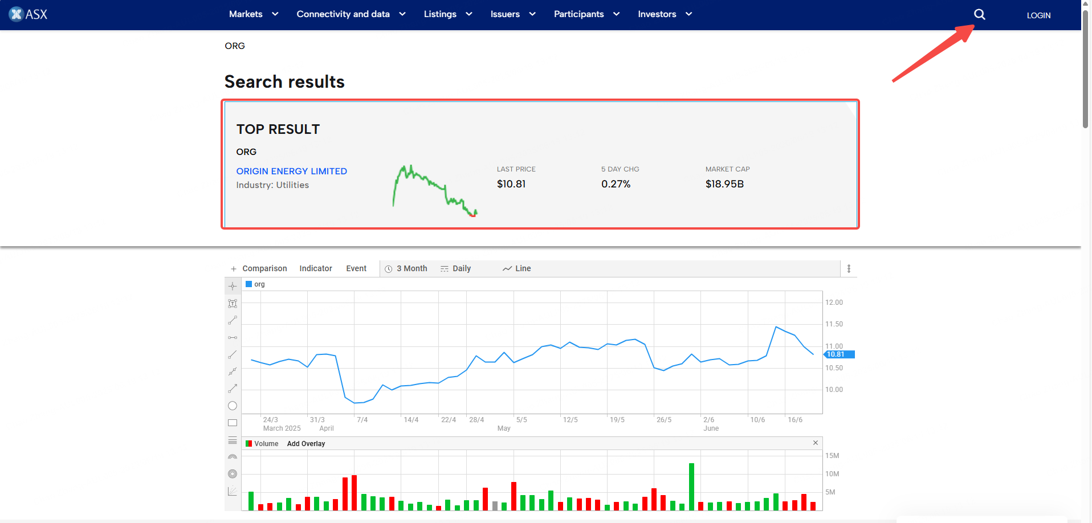Expand the Participants menu chevron
The image size is (1092, 523).
click(x=616, y=14)
